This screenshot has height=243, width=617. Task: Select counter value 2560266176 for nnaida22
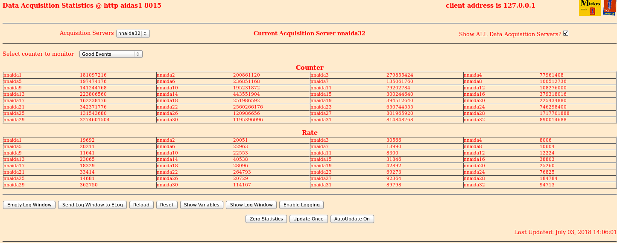(248, 107)
